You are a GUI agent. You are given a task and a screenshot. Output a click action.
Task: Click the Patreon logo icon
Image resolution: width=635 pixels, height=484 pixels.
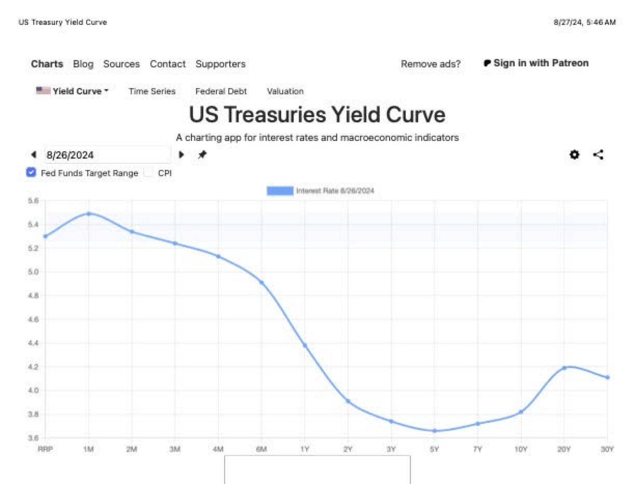point(487,63)
